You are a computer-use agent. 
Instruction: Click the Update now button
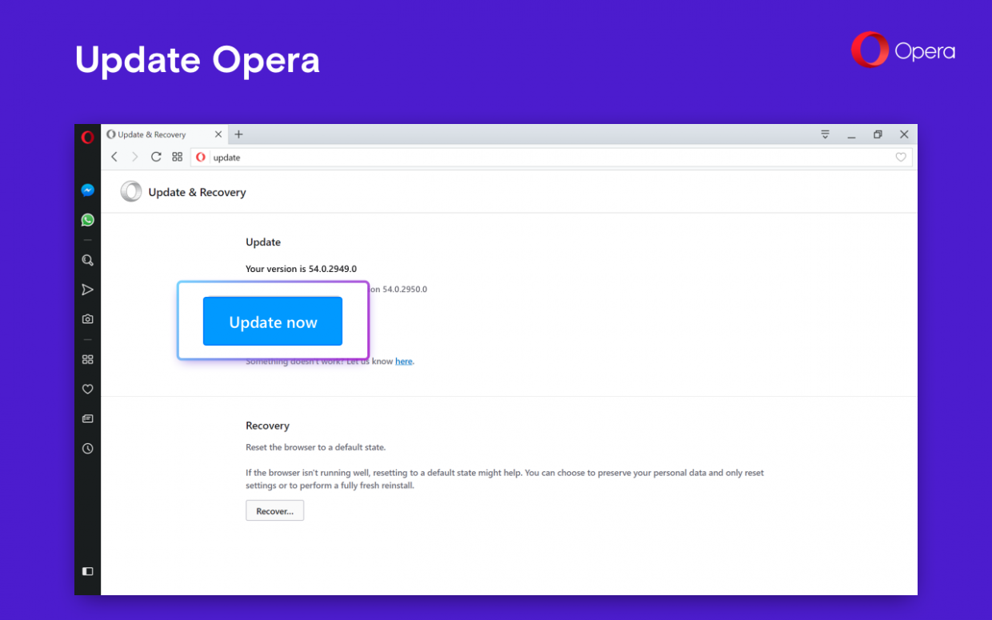(x=273, y=321)
